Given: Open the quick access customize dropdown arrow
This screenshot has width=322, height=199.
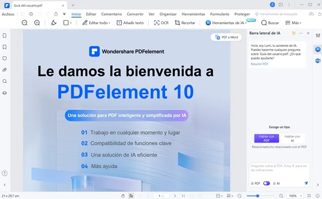Looking at the screenshot, I should 64,14.
